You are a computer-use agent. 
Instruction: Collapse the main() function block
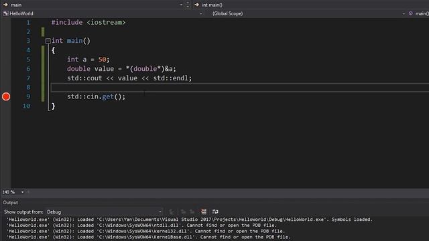48,41
